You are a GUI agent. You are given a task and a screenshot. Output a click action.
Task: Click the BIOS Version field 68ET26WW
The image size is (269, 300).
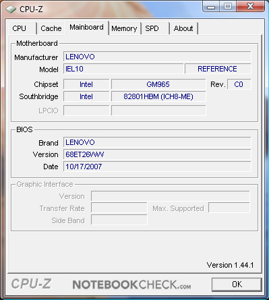click(157, 154)
